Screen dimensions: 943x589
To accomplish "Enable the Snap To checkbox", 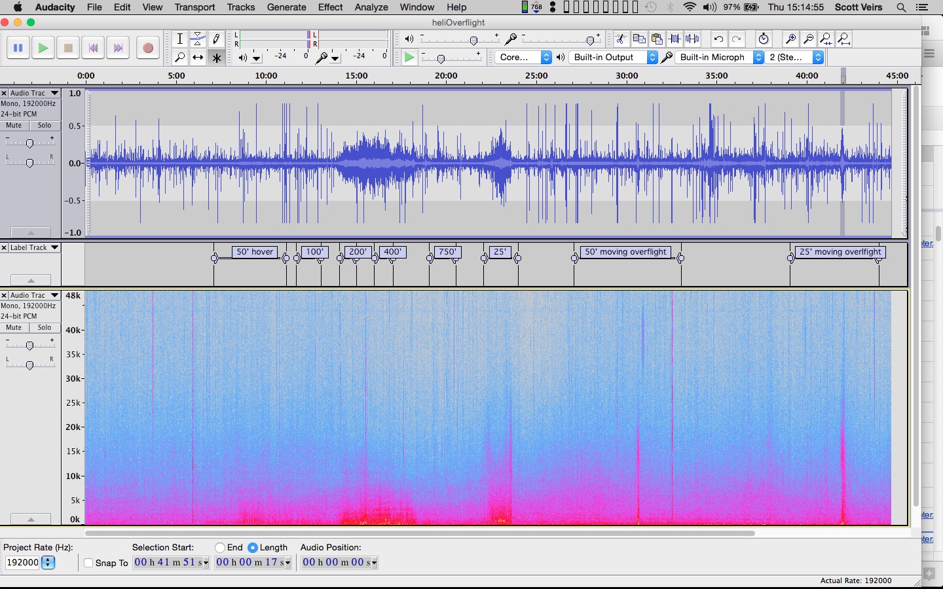I will click(89, 563).
